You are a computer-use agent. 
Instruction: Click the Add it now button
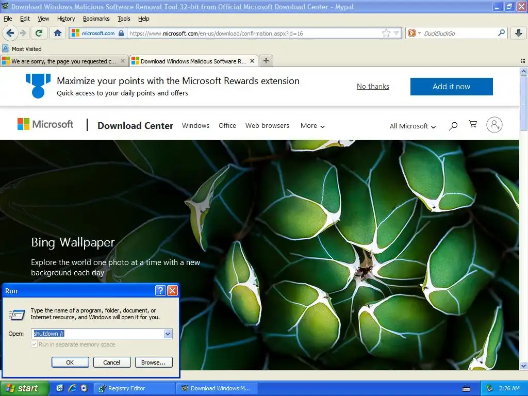coord(451,87)
